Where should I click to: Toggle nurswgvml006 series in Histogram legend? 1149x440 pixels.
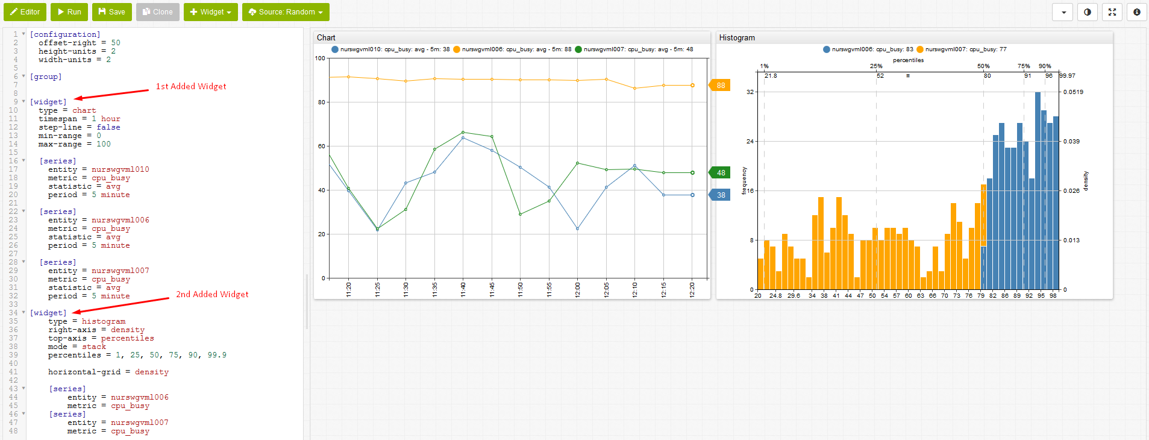click(x=868, y=49)
